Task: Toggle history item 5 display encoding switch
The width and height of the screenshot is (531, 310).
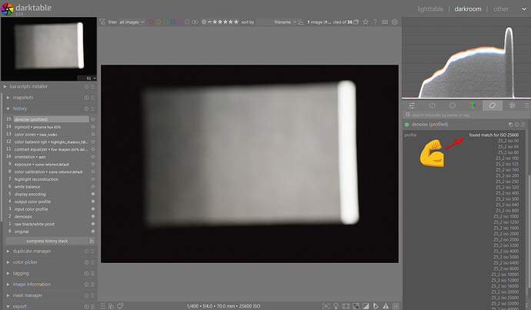Action: (x=92, y=194)
